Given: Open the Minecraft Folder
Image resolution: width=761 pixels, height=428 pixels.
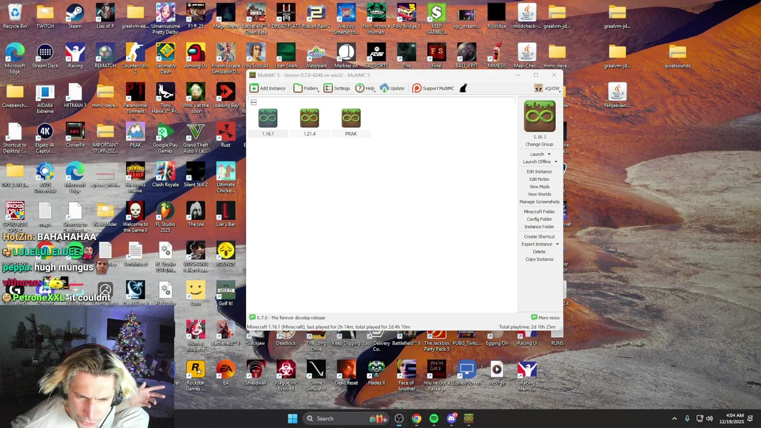Looking at the screenshot, I should 539,212.
